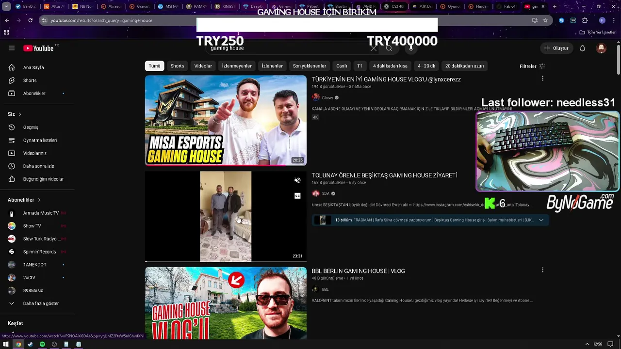Select the Son yüklenenler chip

(x=310, y=66)
